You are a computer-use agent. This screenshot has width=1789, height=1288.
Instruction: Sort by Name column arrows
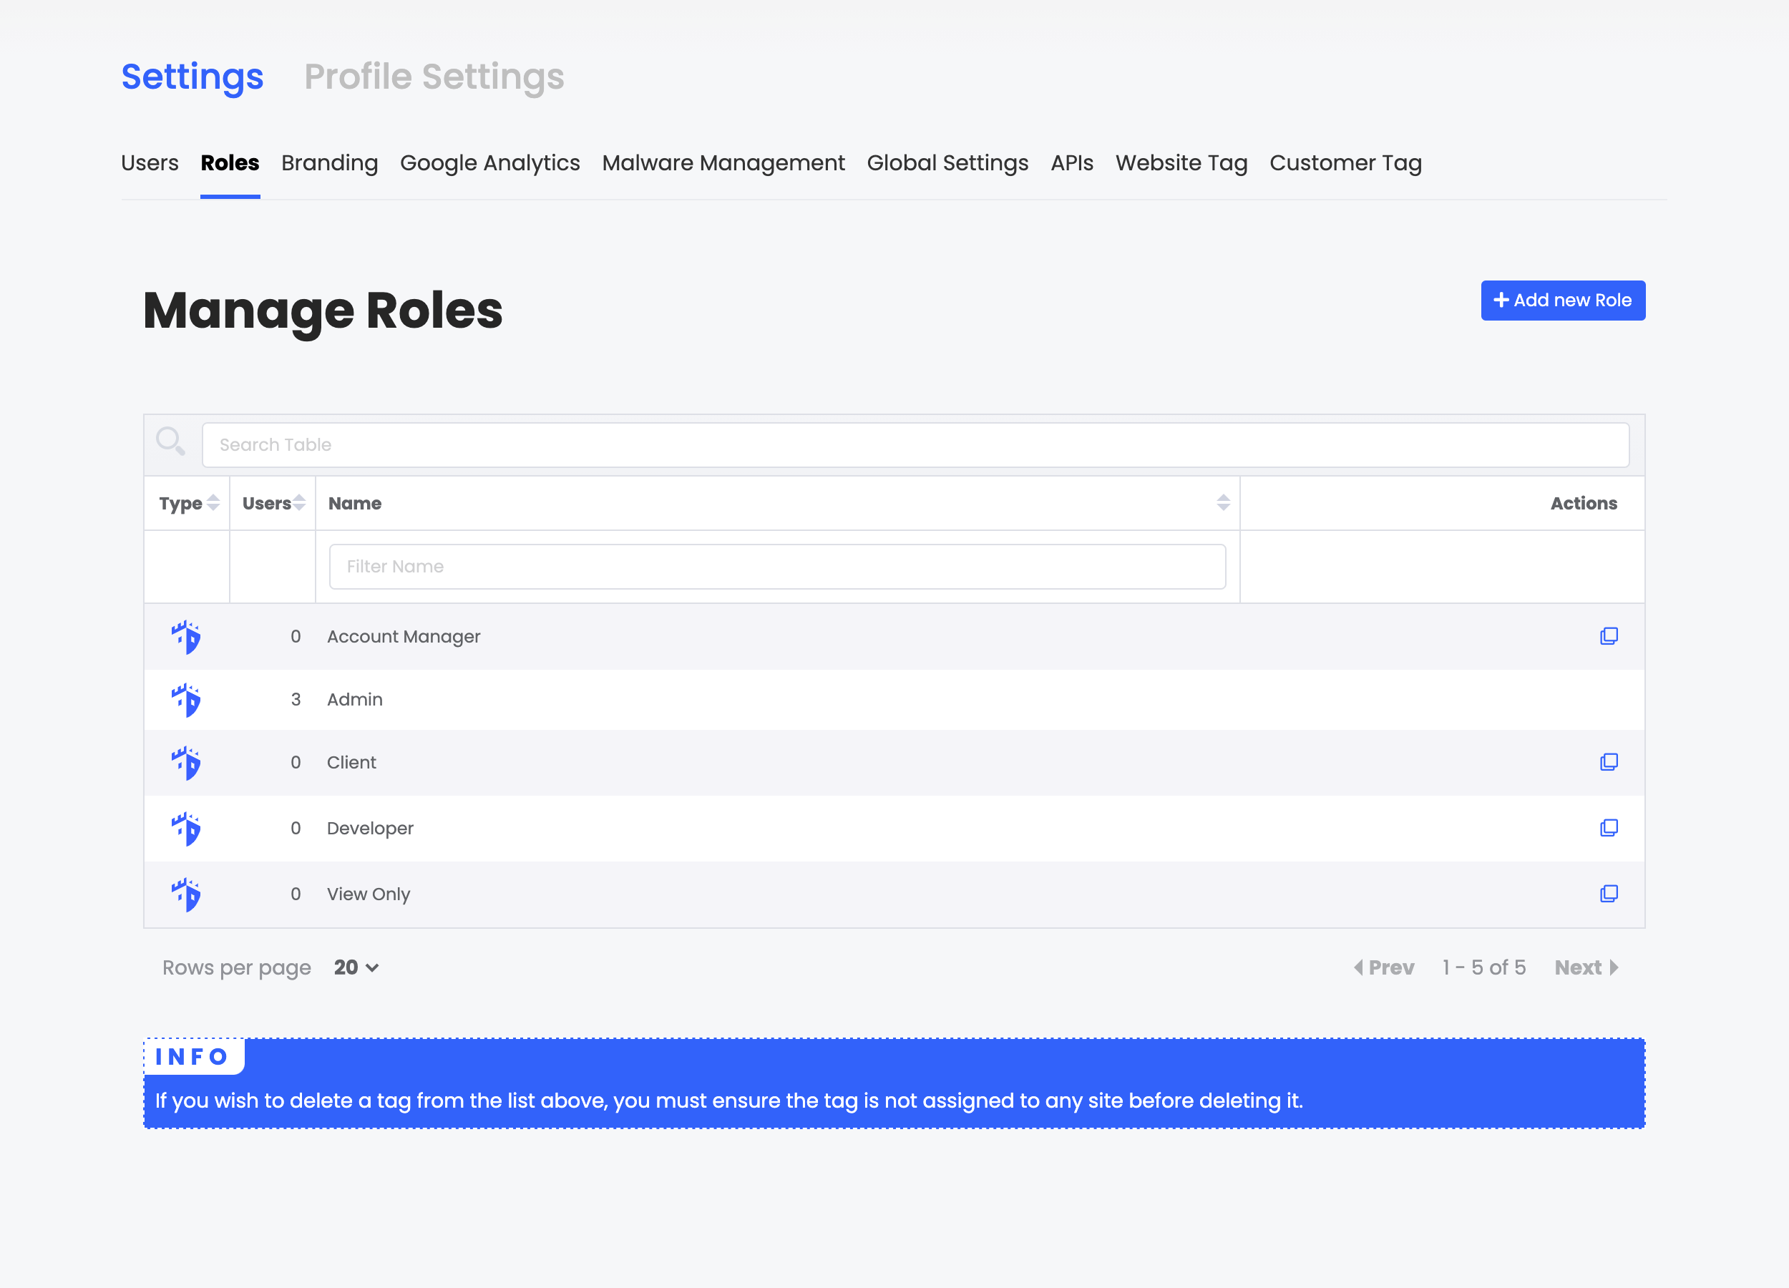click(1223, 503)
